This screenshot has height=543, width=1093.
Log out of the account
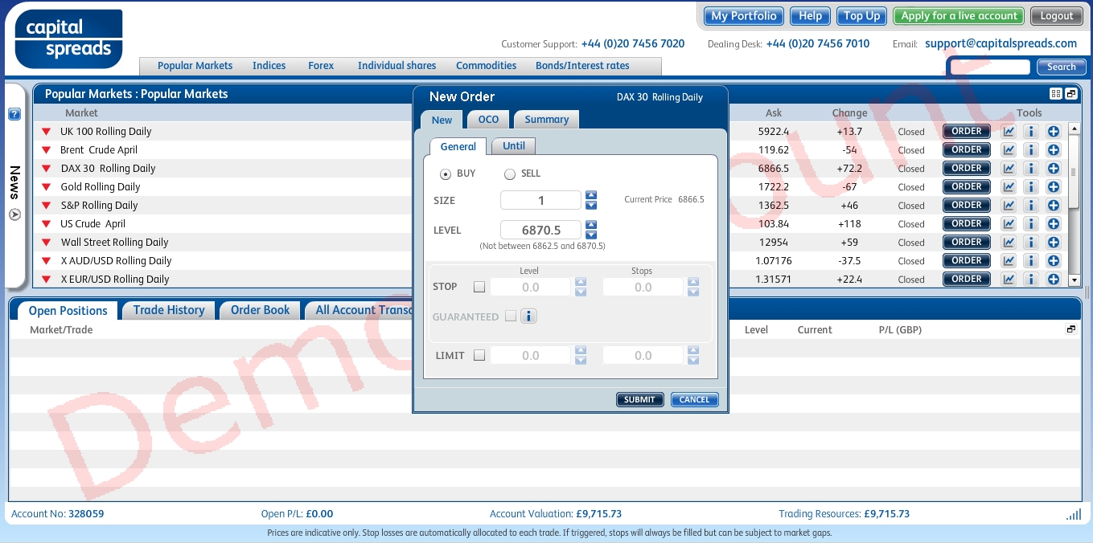click(1056, 16)
